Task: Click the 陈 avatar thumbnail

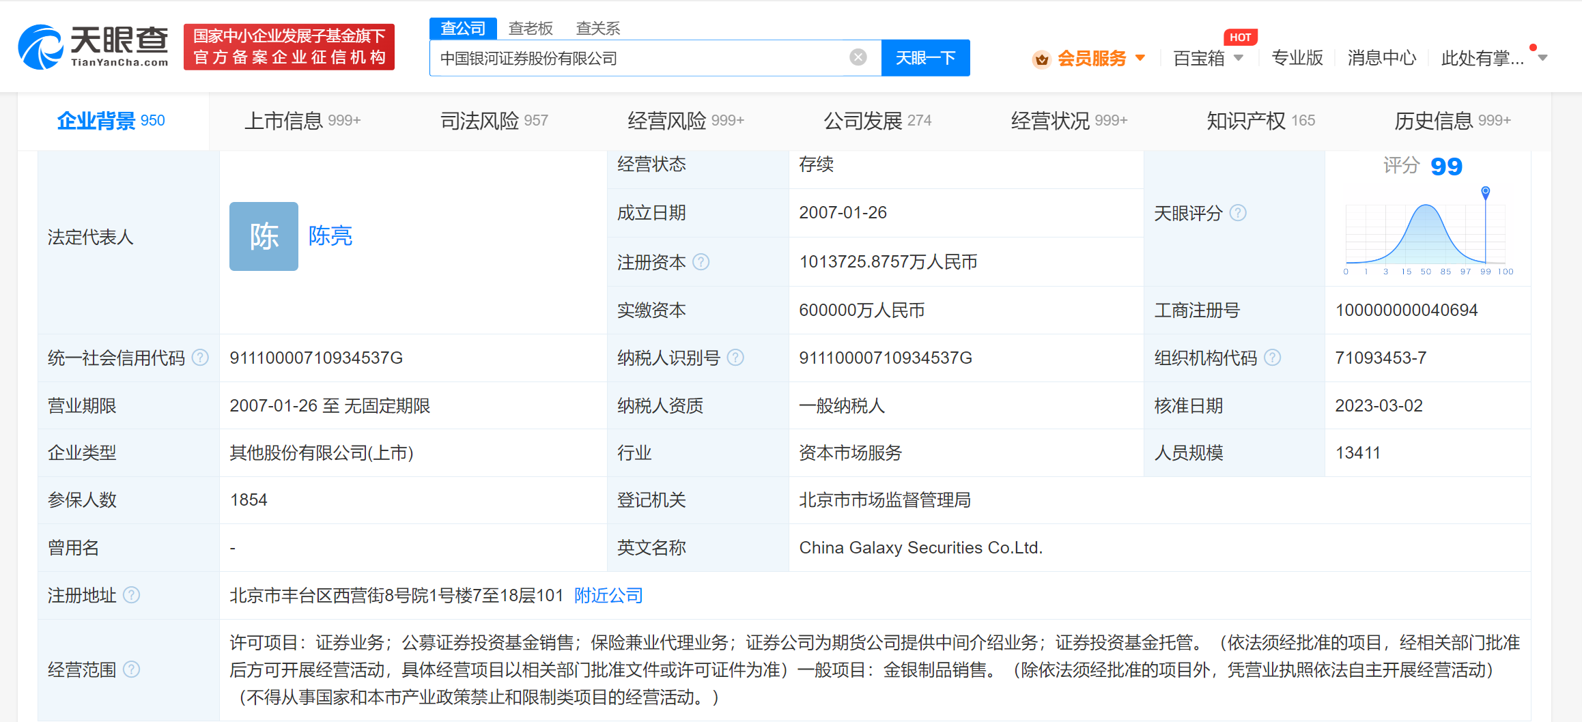Action: click(x=264, y=236)
